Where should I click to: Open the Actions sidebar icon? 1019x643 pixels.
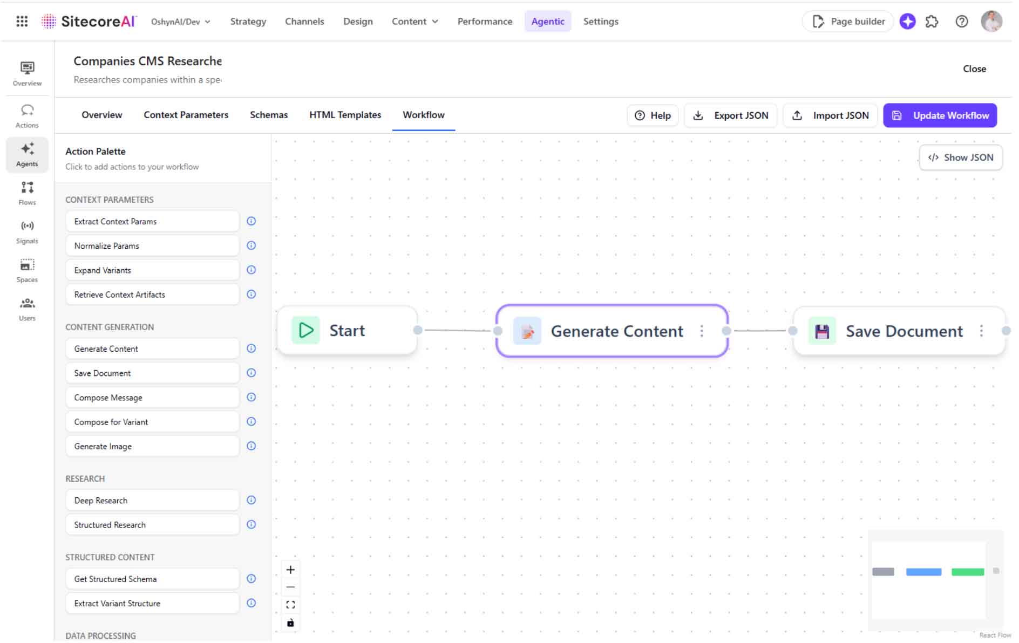point(27,117)
